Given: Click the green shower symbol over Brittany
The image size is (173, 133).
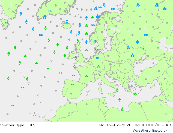Looking at the screenshot, I should click(74, 66).
